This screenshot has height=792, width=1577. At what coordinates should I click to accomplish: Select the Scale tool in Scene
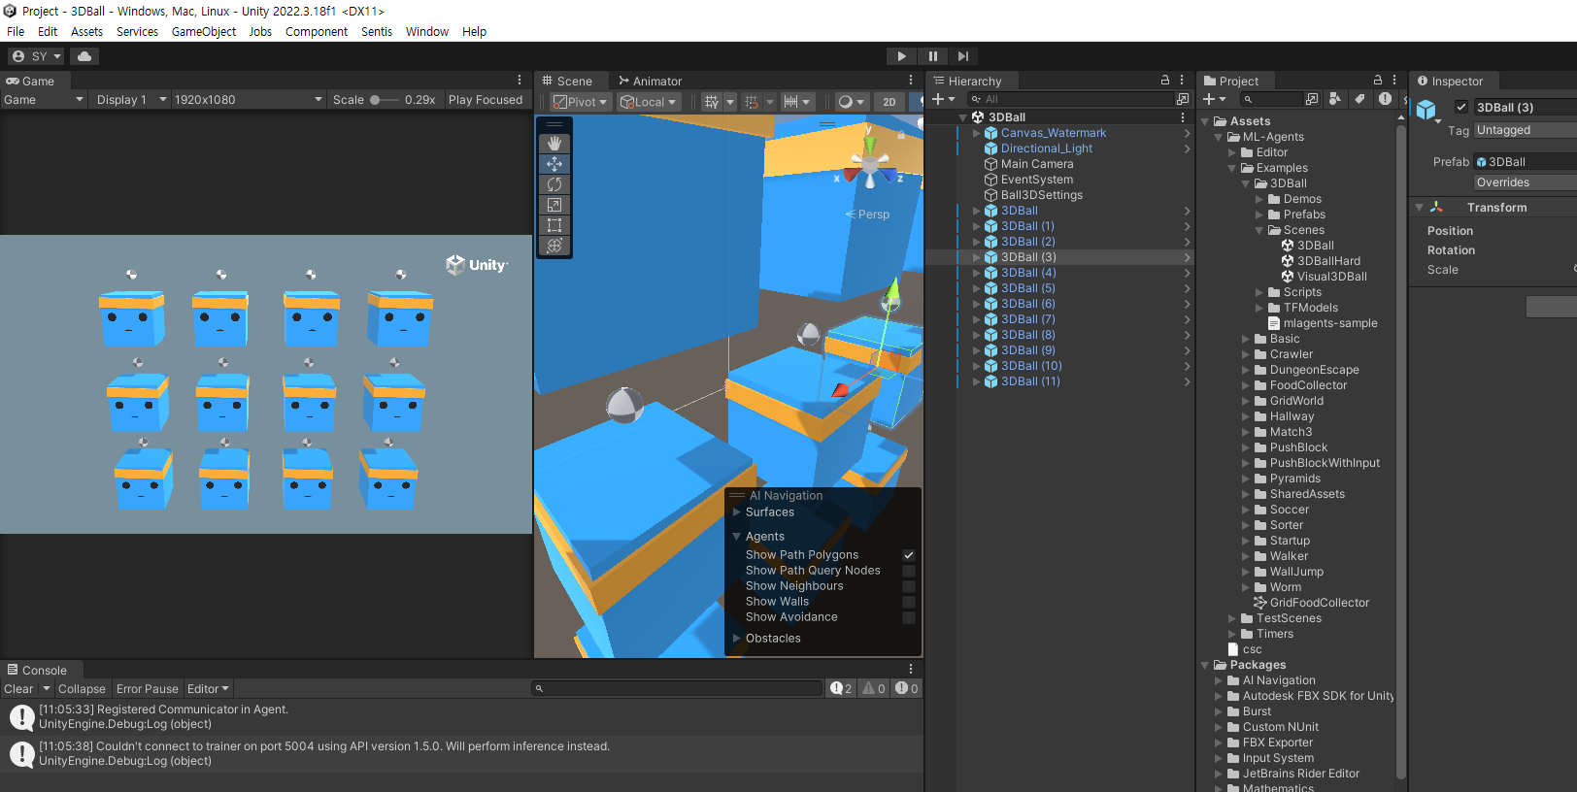coord(554,205)
